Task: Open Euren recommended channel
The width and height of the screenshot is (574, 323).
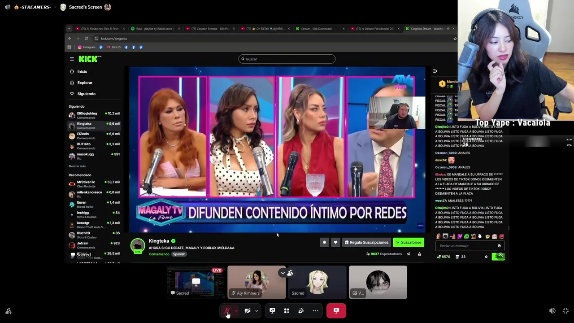Action: click(x=94, y=205)
